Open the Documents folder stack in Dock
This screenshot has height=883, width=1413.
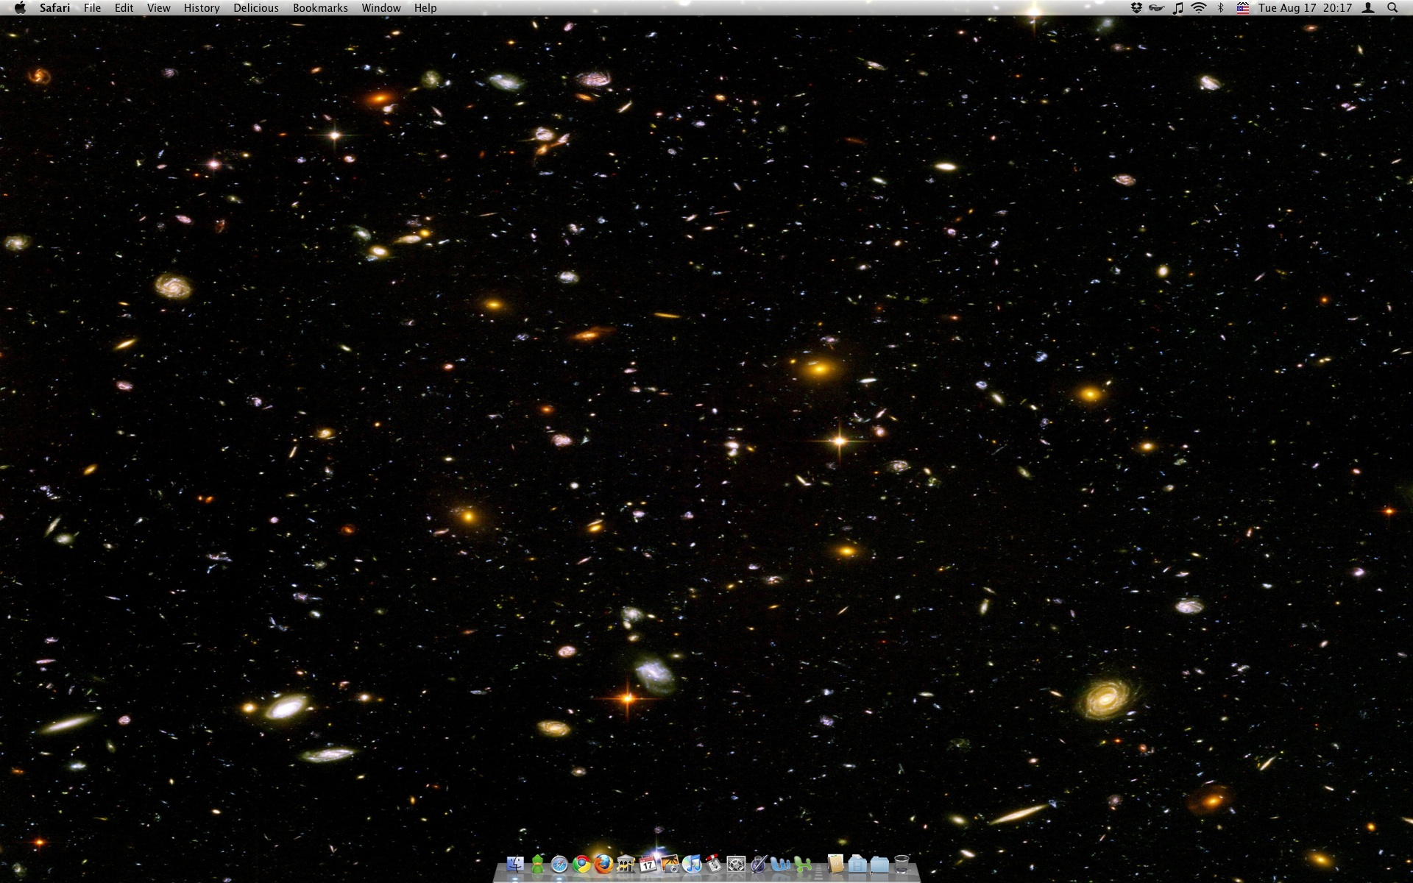click(x=857, y=864)
